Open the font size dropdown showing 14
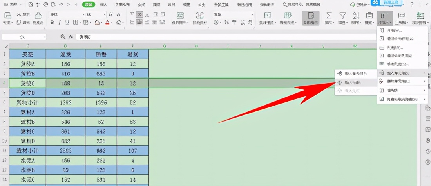 (105, 14)
